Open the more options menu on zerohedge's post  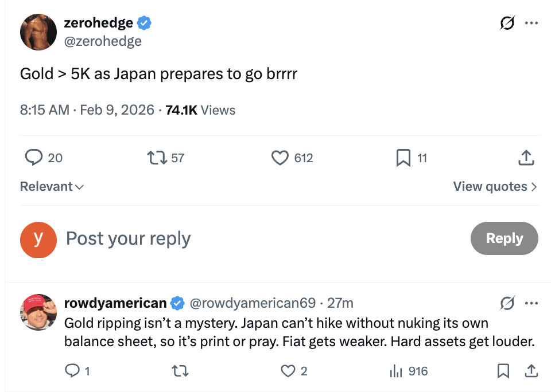point(531,23)
